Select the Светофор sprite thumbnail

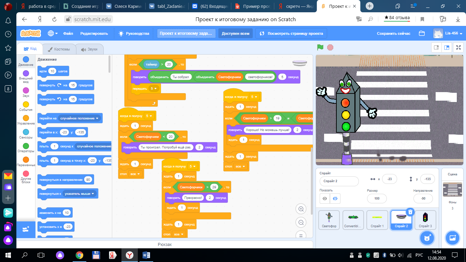click(x=329, y=220)
